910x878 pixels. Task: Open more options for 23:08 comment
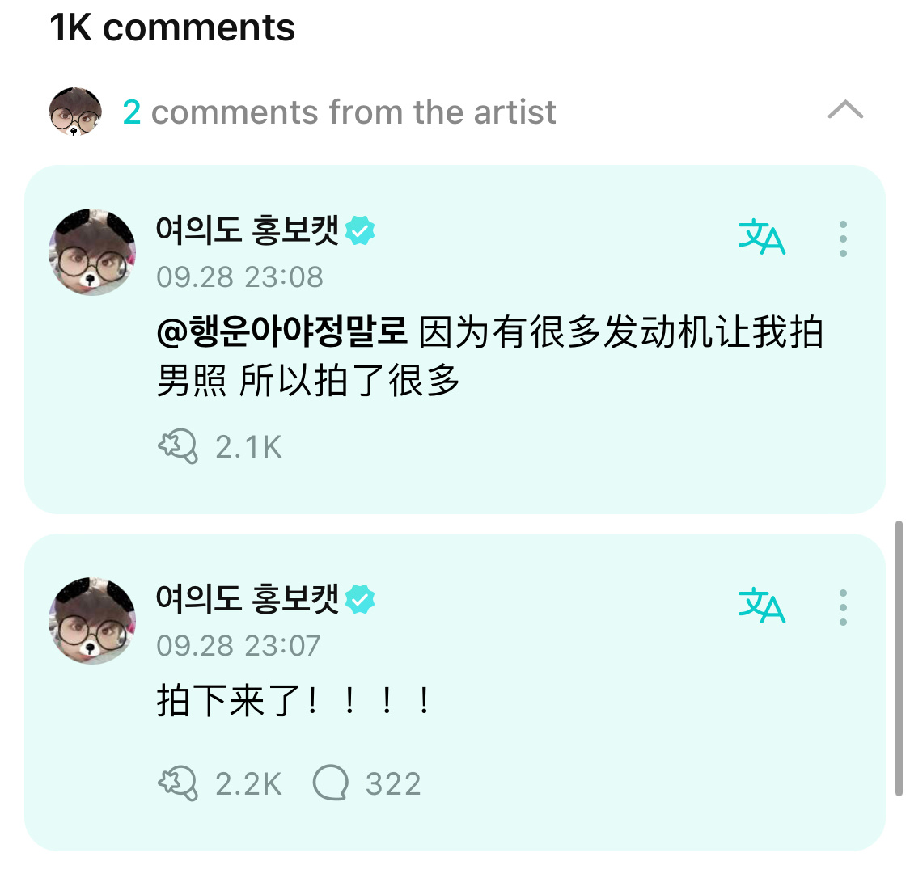843,238
